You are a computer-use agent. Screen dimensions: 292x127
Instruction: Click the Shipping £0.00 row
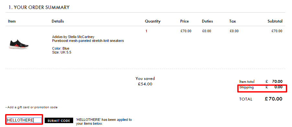[261, 87]
